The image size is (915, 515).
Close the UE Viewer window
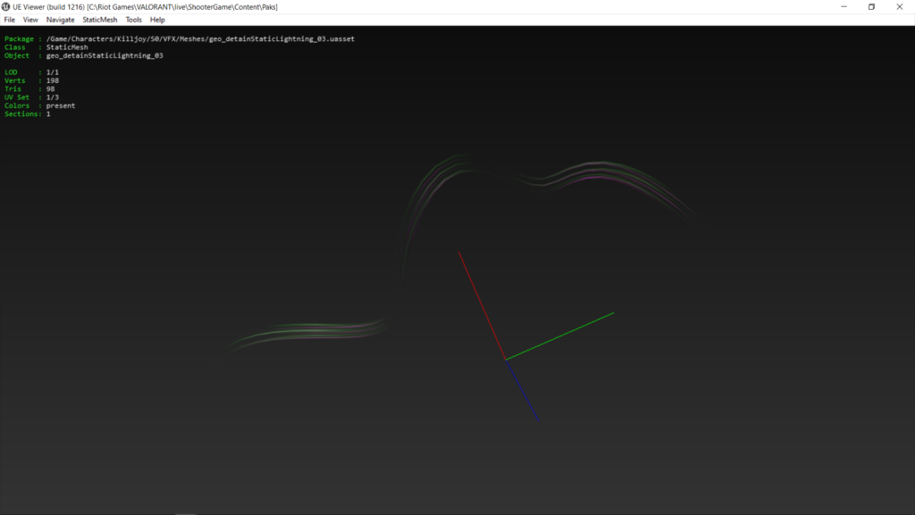899,7
